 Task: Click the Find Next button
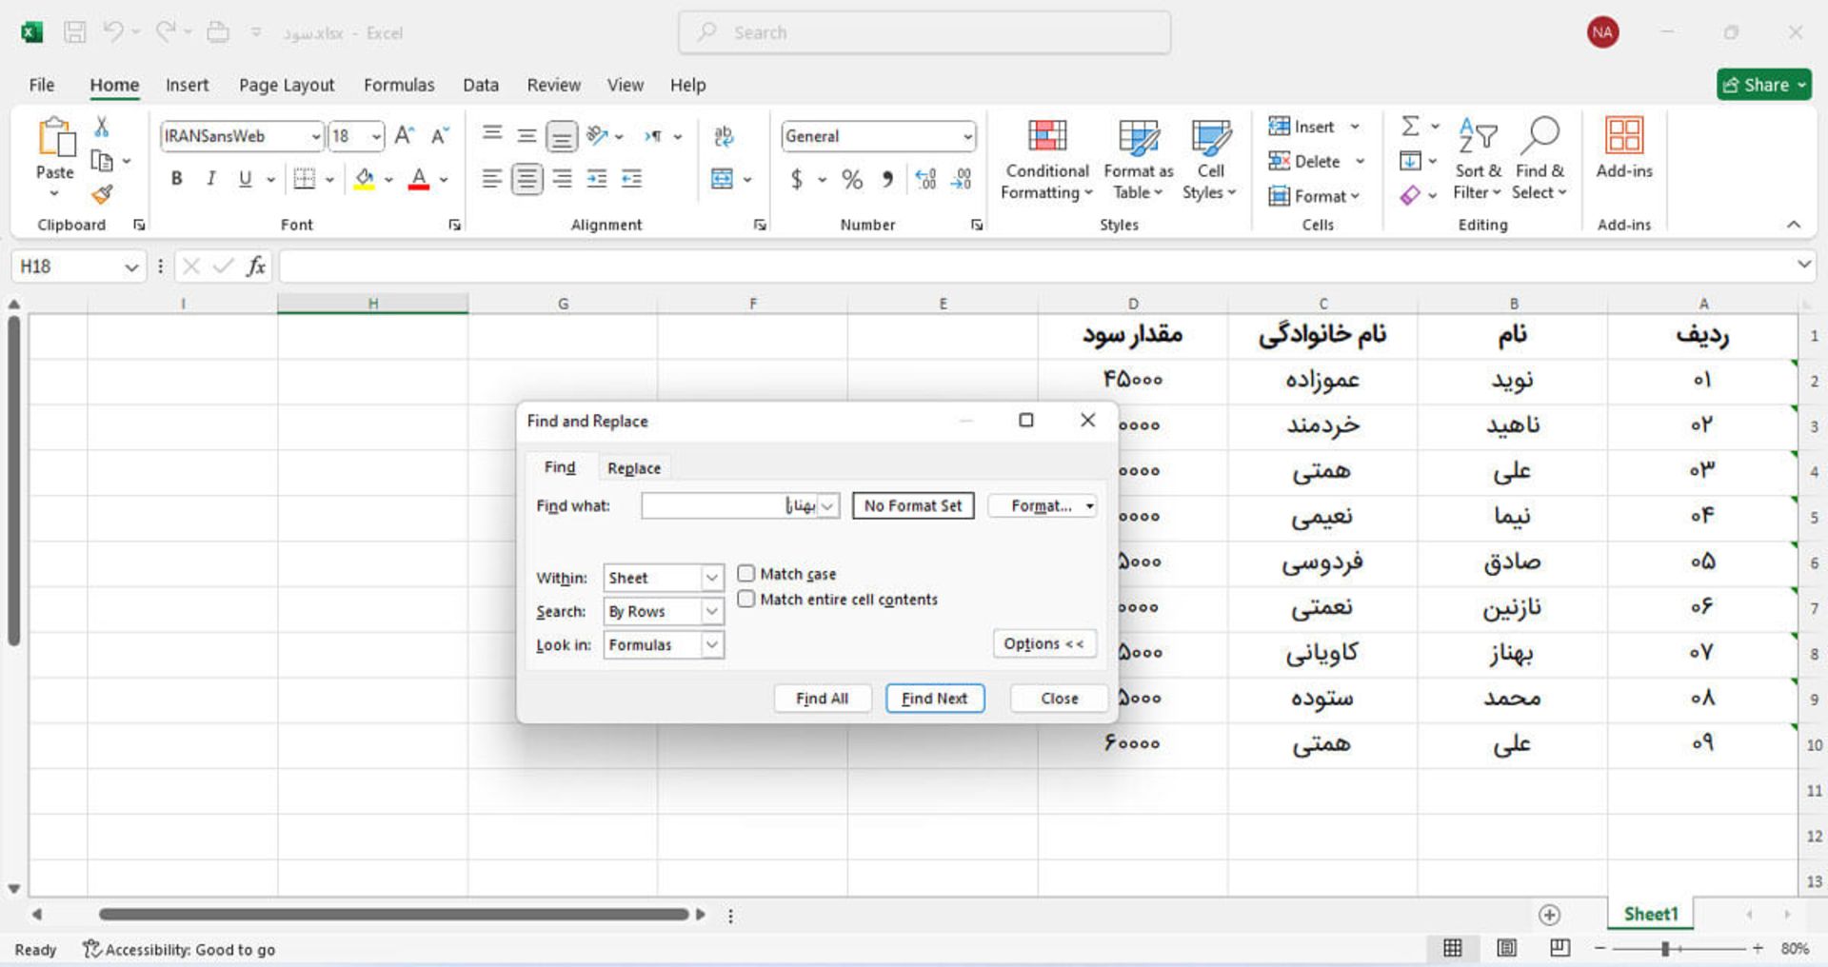935,699
